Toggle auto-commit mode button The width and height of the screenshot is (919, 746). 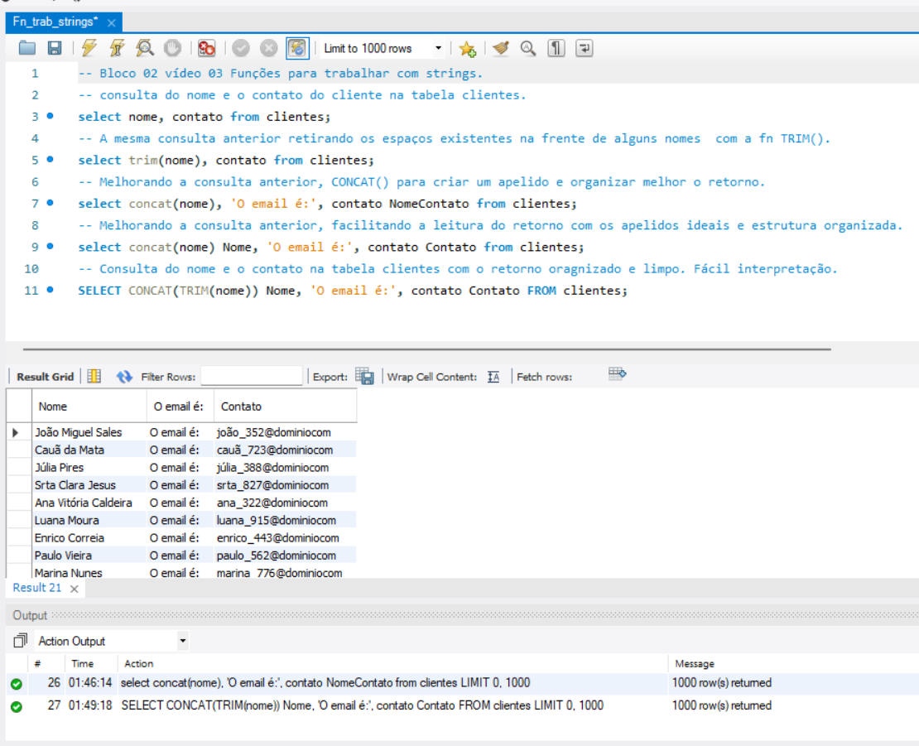pos(297,49)
